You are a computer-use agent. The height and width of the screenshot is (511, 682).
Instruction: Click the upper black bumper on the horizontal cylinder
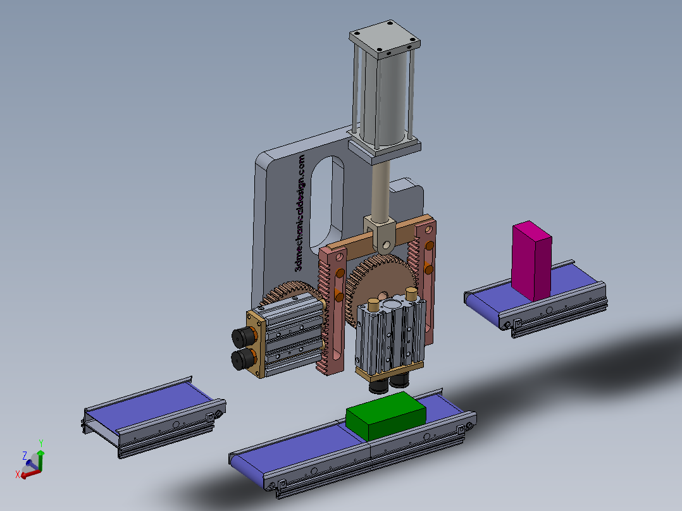[x=244, y=336]
